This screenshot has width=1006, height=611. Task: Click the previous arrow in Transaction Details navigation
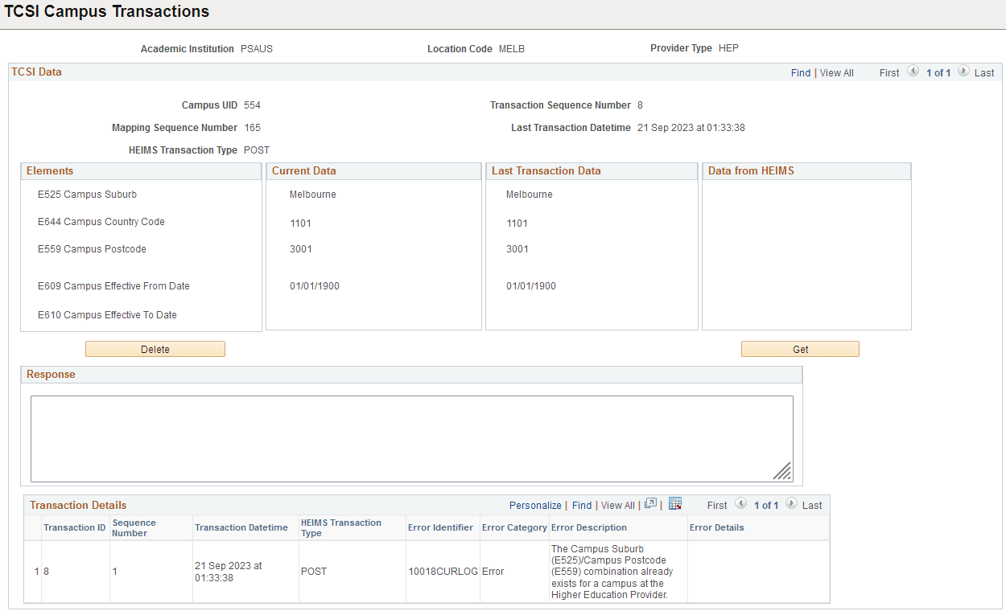click(x=741, y=505)
